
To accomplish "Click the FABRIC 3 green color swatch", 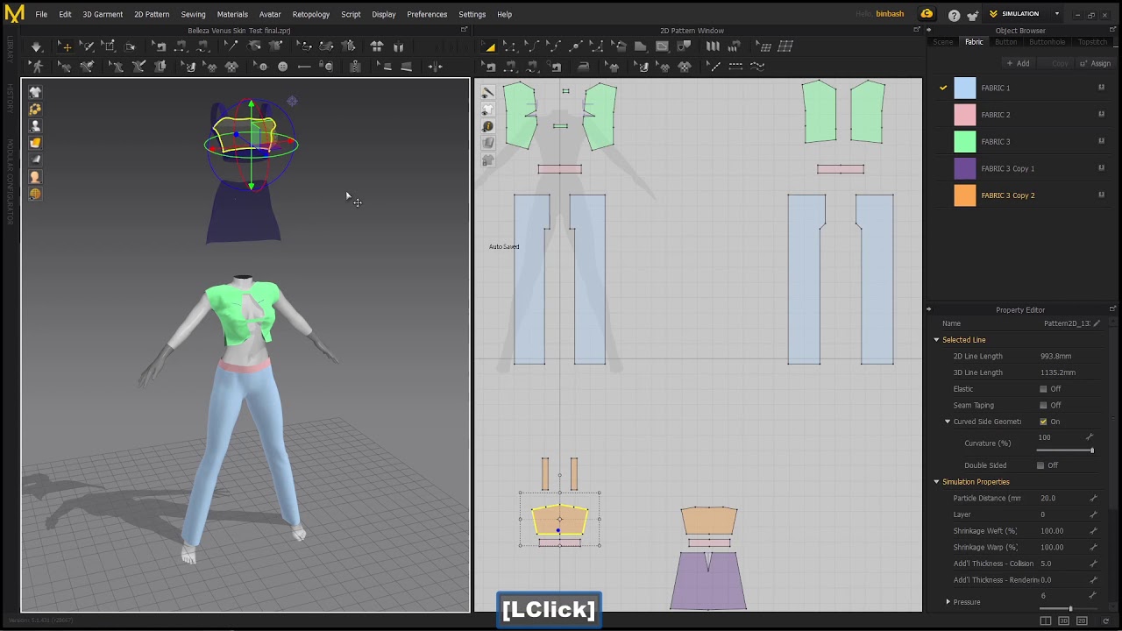I will (964, 141).
